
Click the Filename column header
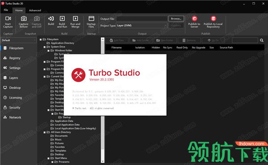click(x=117, y=47)
